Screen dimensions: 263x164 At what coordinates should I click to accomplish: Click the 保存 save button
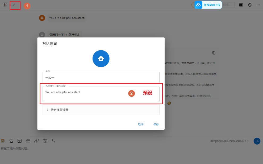tap(156, 124)
